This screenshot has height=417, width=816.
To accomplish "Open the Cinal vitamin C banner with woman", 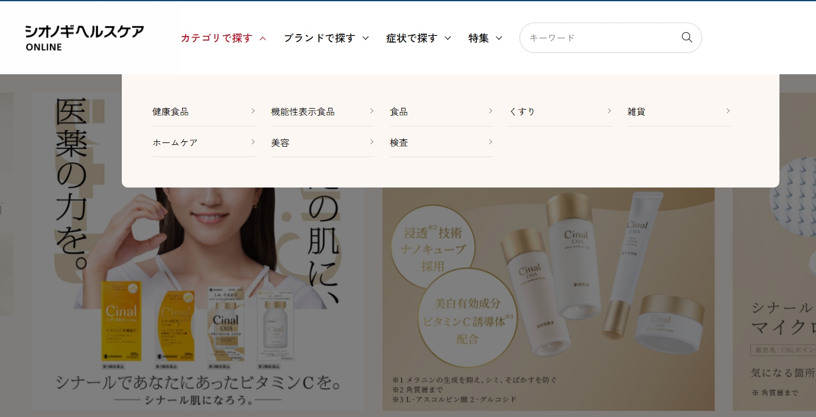I will (199, 298).
